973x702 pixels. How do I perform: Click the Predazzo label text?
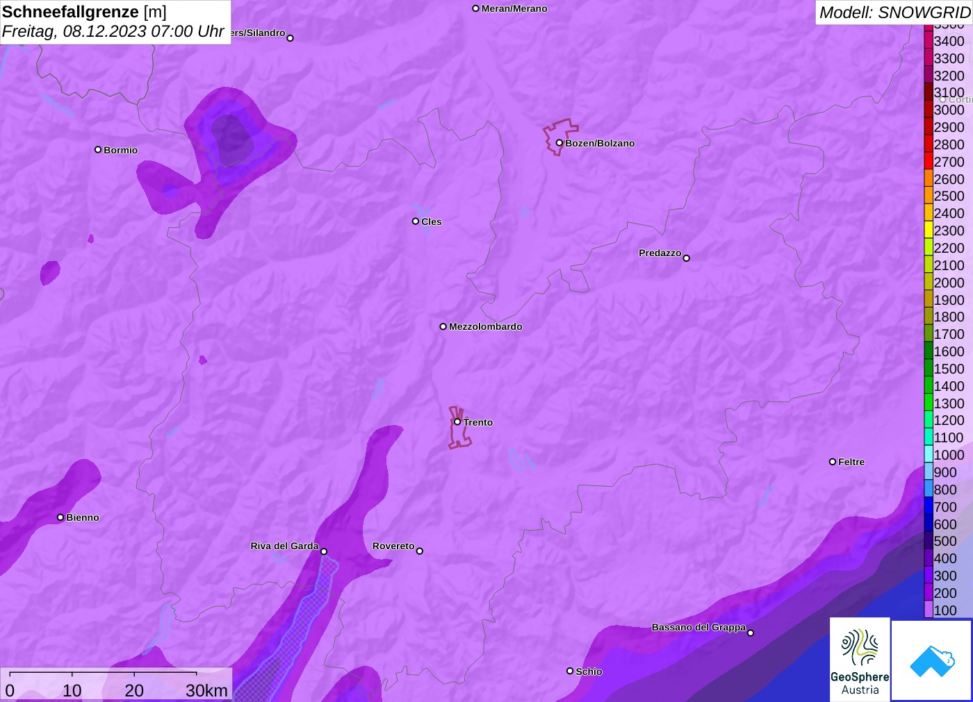tap(660, 253)
